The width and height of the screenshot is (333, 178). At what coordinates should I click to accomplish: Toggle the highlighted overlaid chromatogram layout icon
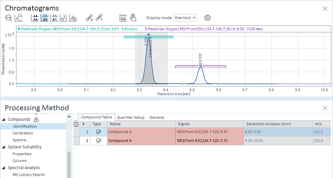tap(44, 18)
